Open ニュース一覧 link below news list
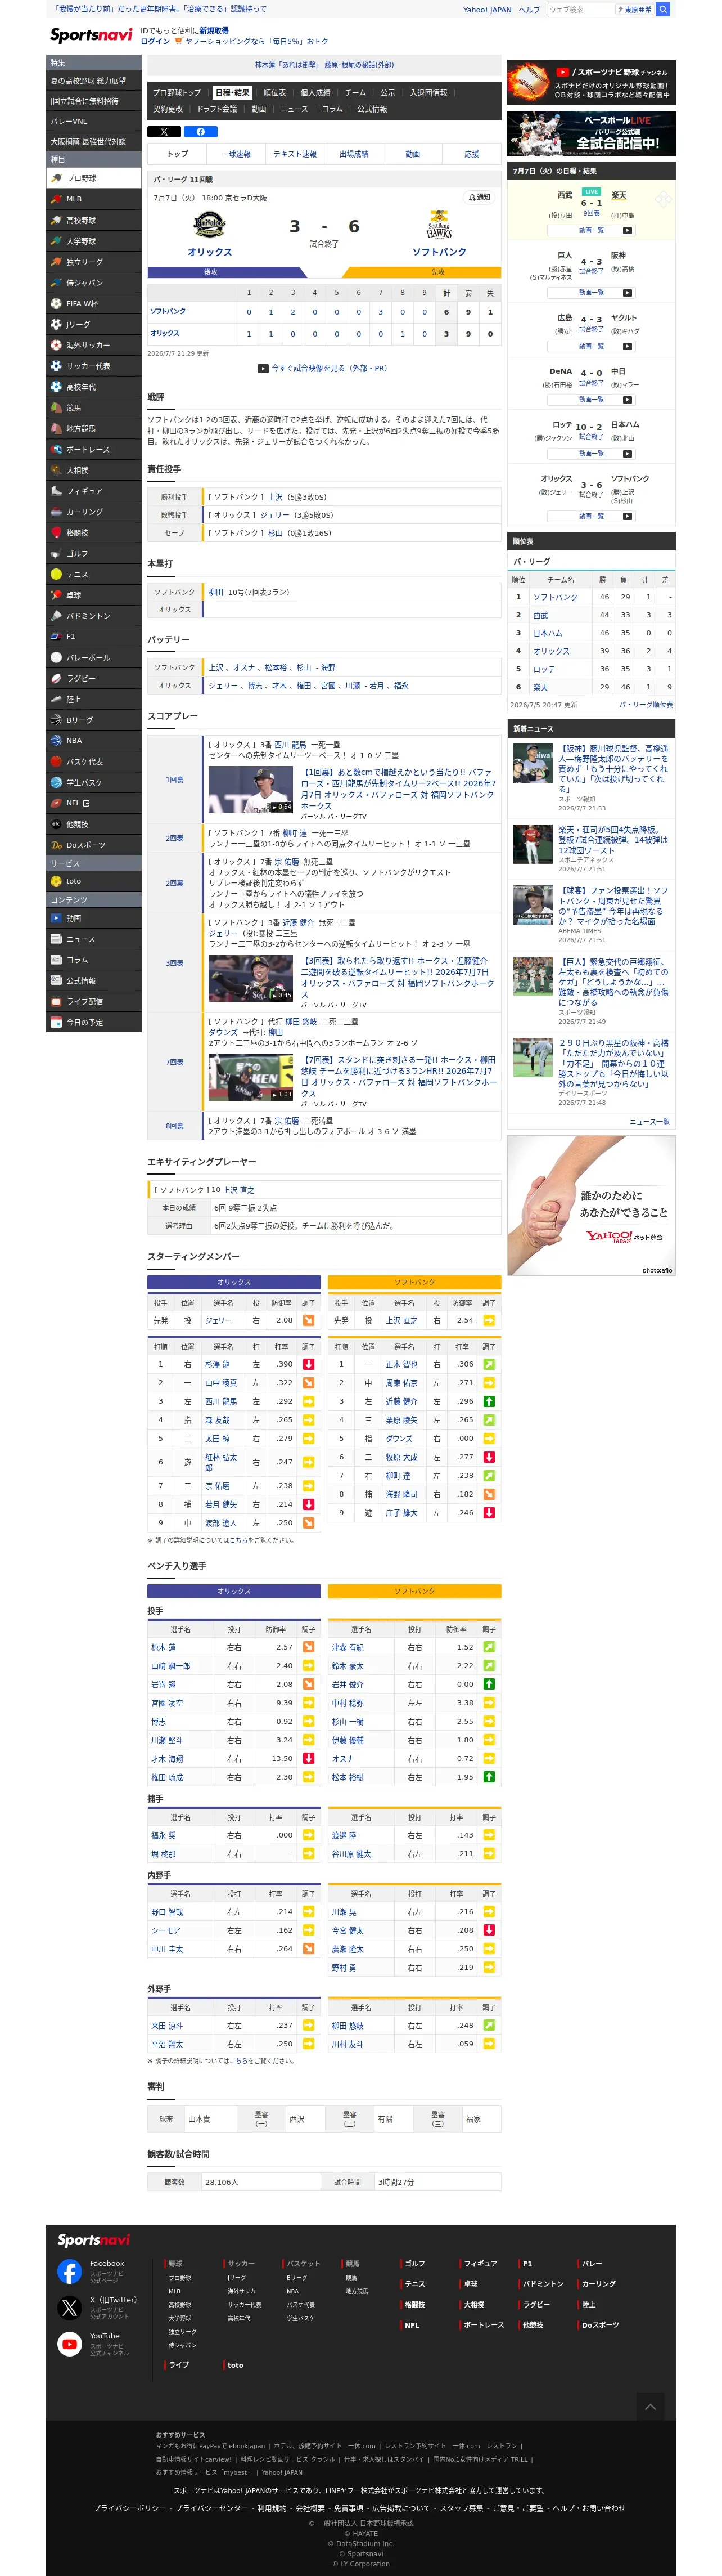The width and height of the screenshot is (722, 2576). pos(650,1122)
